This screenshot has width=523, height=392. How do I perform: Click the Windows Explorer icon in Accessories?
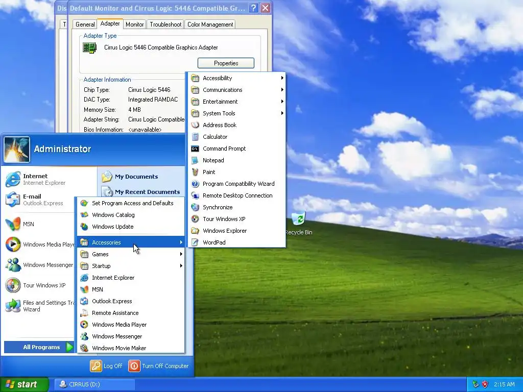click(x=195, y=231)
